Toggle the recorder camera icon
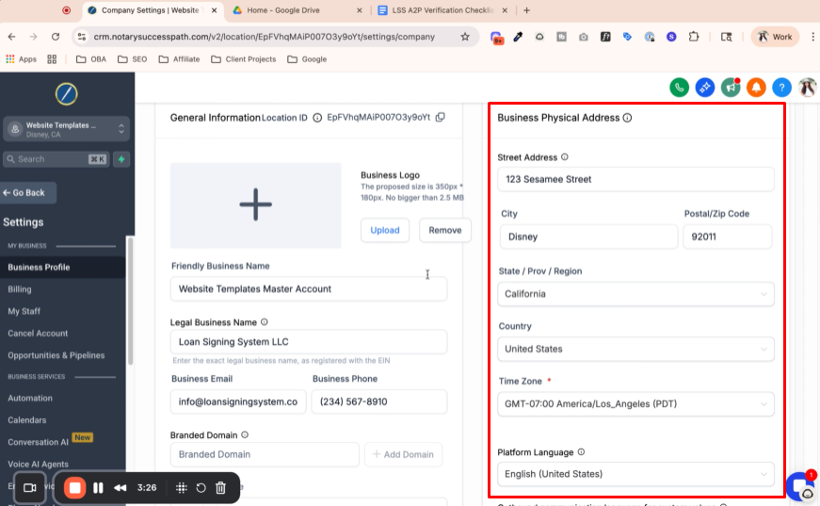The height and width of the screenshot is (506, 820). pyautogui.click(x=30, y=488)
